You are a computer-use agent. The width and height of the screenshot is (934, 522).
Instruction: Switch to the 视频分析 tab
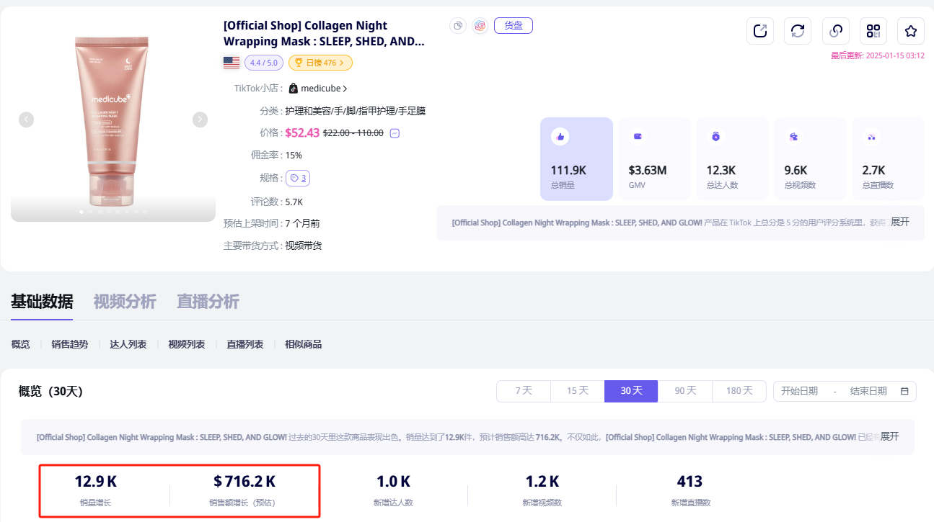tap(125, 302)
